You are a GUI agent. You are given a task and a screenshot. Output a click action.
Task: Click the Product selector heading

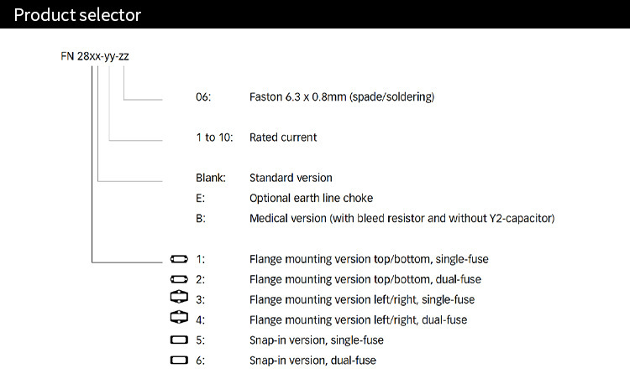click(77, 15)
